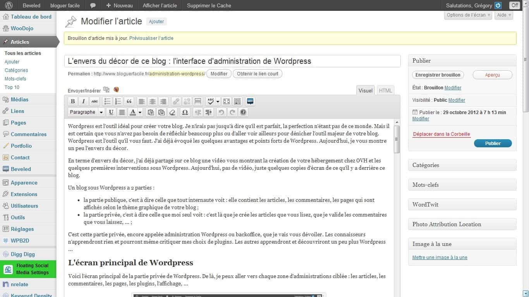
Task: Apply strikethrough with the ABC icon
Action: pyautogui.click(x=94, y=102)
